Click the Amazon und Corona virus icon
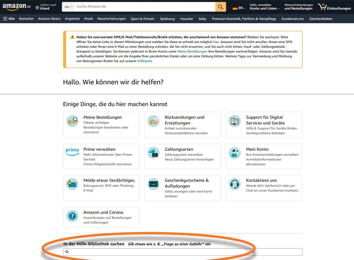 (x=72, y=215)
